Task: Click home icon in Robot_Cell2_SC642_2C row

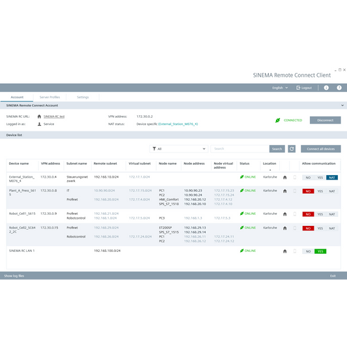Action: point(285,228)
